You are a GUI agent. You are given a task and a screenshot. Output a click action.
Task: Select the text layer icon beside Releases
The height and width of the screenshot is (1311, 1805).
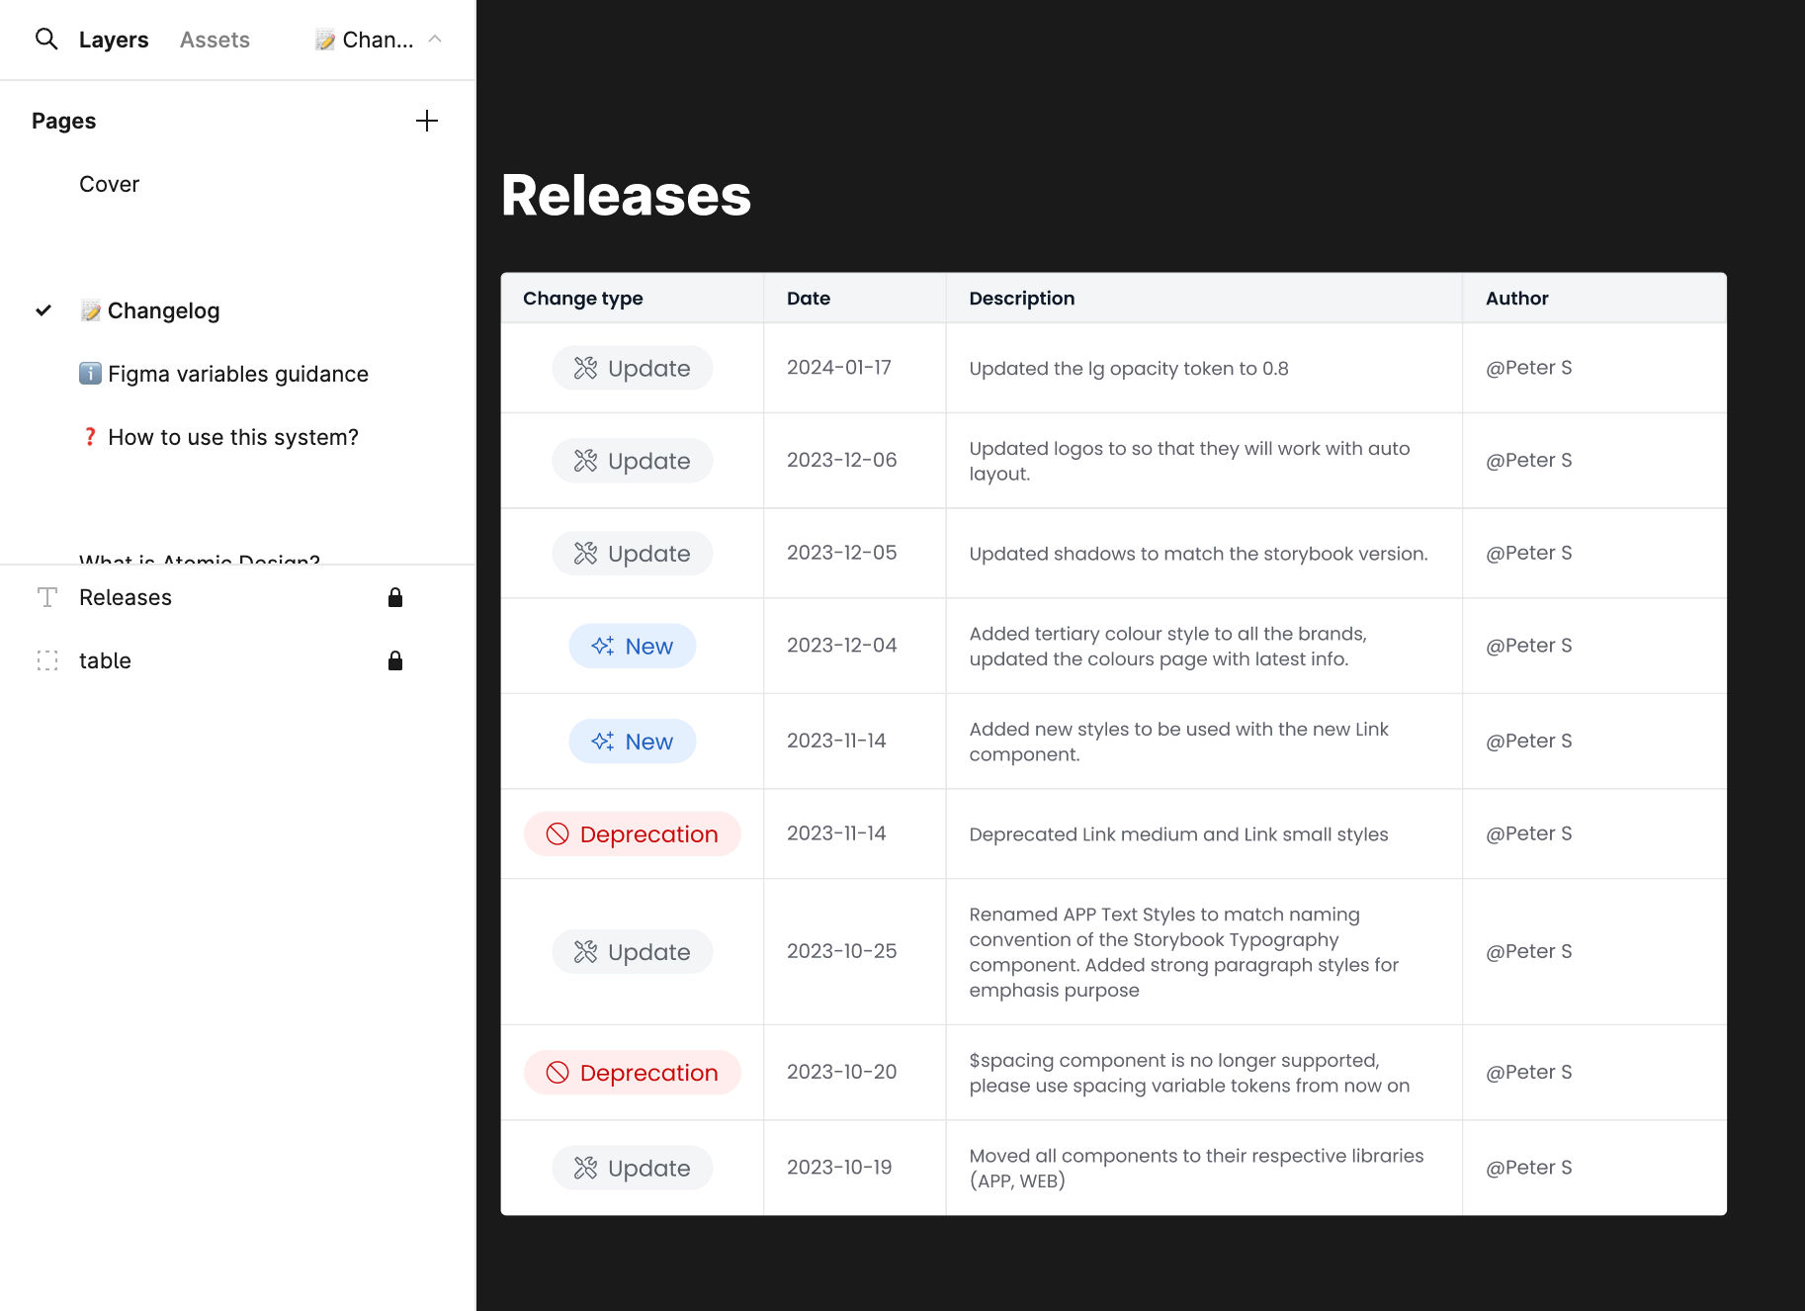tap(46, 596)
